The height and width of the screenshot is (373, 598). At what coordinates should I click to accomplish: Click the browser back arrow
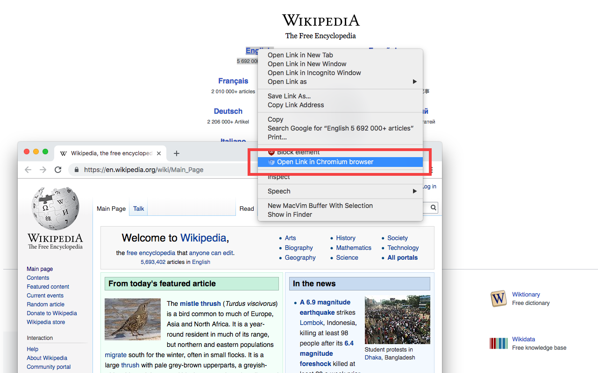pyautogui.click(x=28, y=170)
